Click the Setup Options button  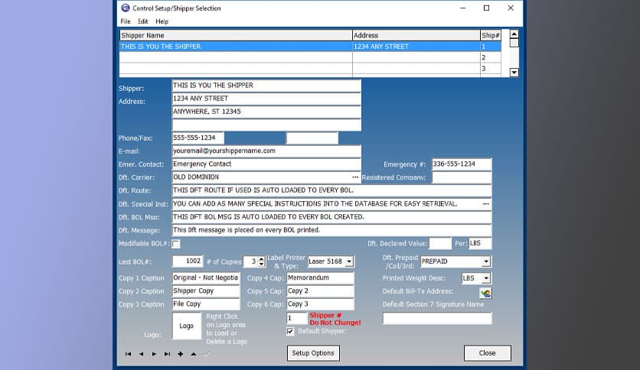[313, 353]
